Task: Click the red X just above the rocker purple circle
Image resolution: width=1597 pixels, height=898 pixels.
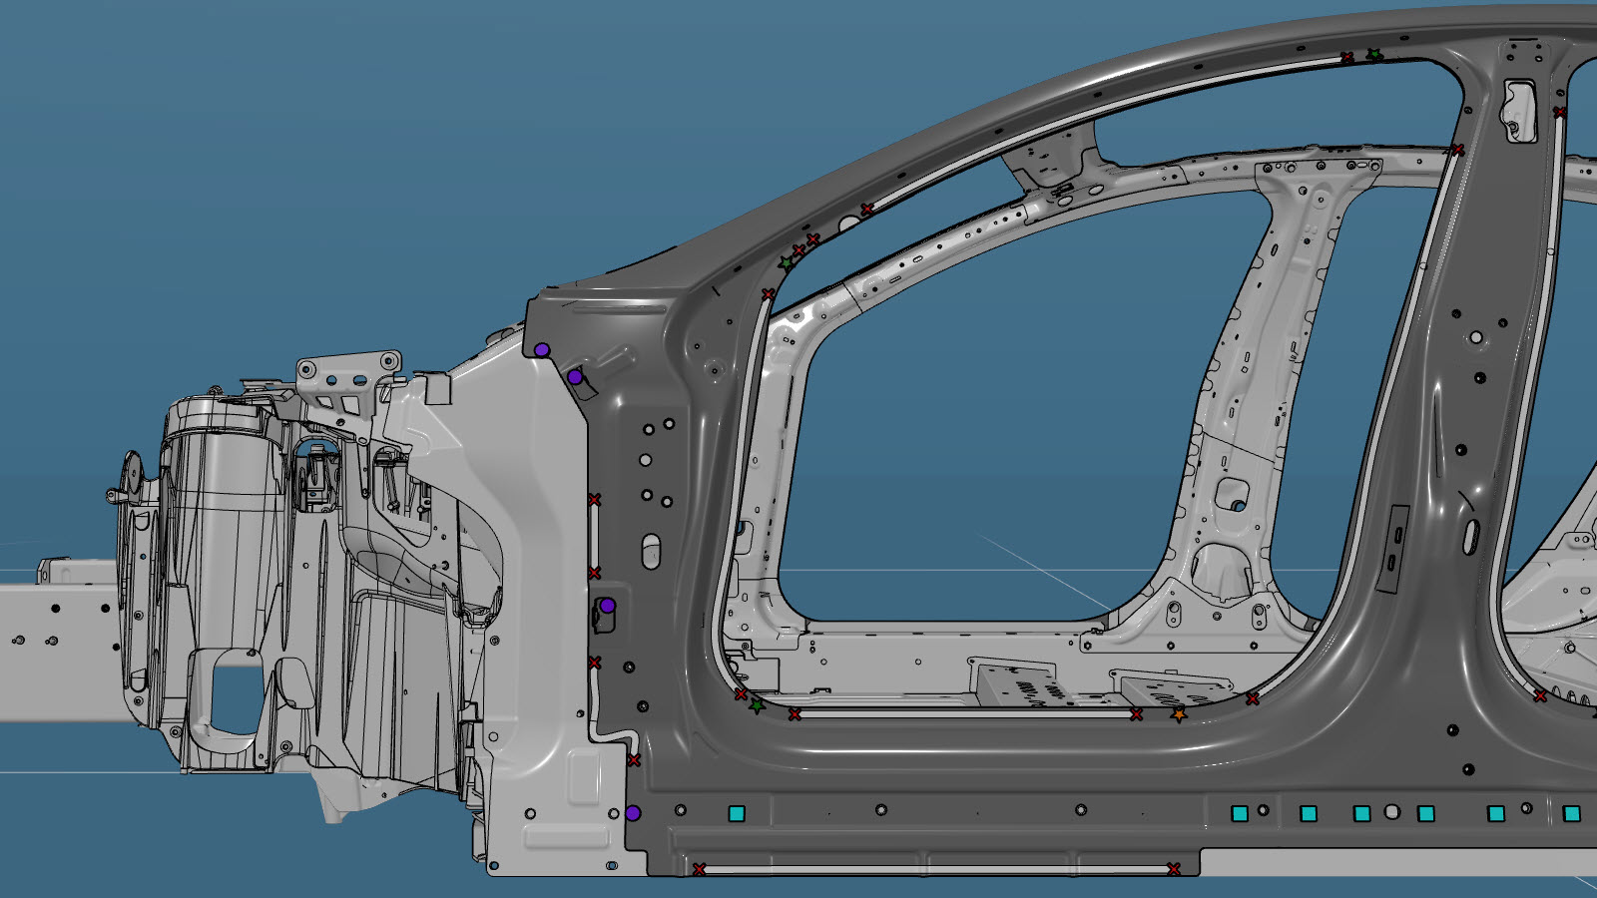Action: click(634, 760)
